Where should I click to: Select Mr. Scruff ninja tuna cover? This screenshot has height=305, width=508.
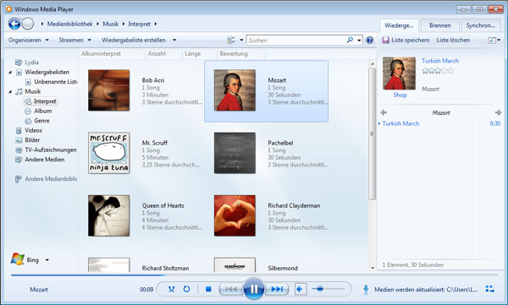coord(109,153)
